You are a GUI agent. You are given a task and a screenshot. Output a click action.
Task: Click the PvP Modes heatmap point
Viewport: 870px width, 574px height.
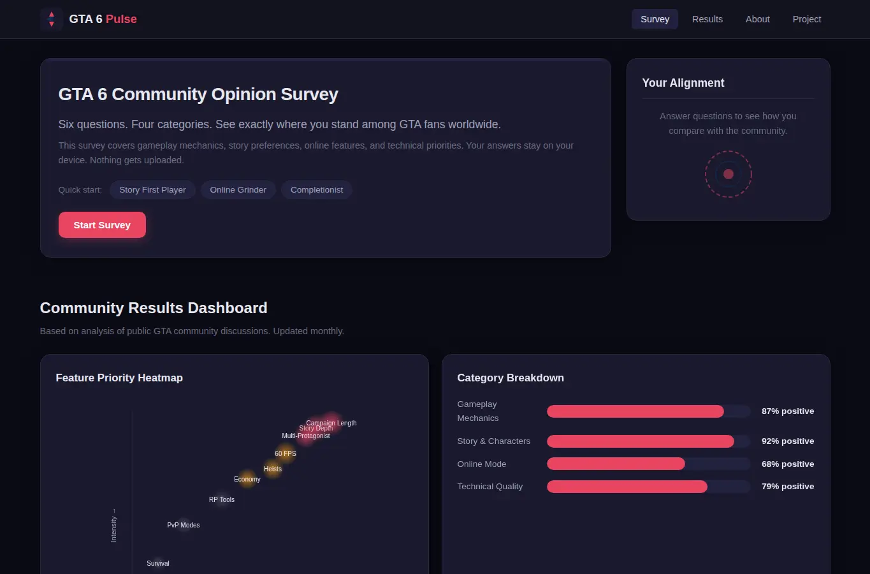pos(184,525)
